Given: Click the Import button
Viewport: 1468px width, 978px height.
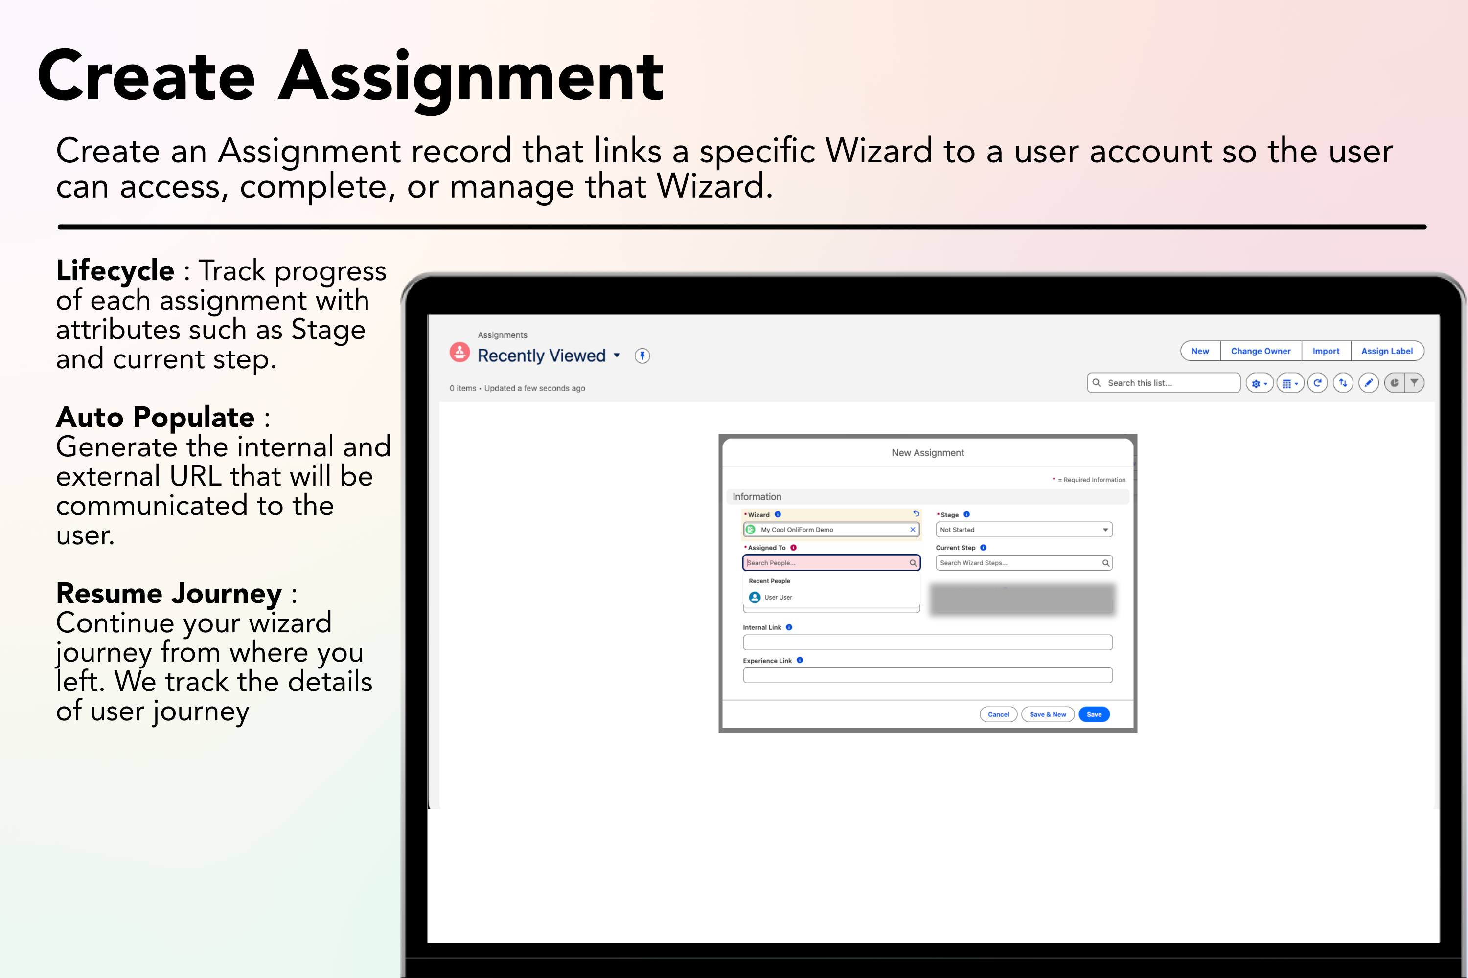Looking at the screenshot, I should 1326,351.
